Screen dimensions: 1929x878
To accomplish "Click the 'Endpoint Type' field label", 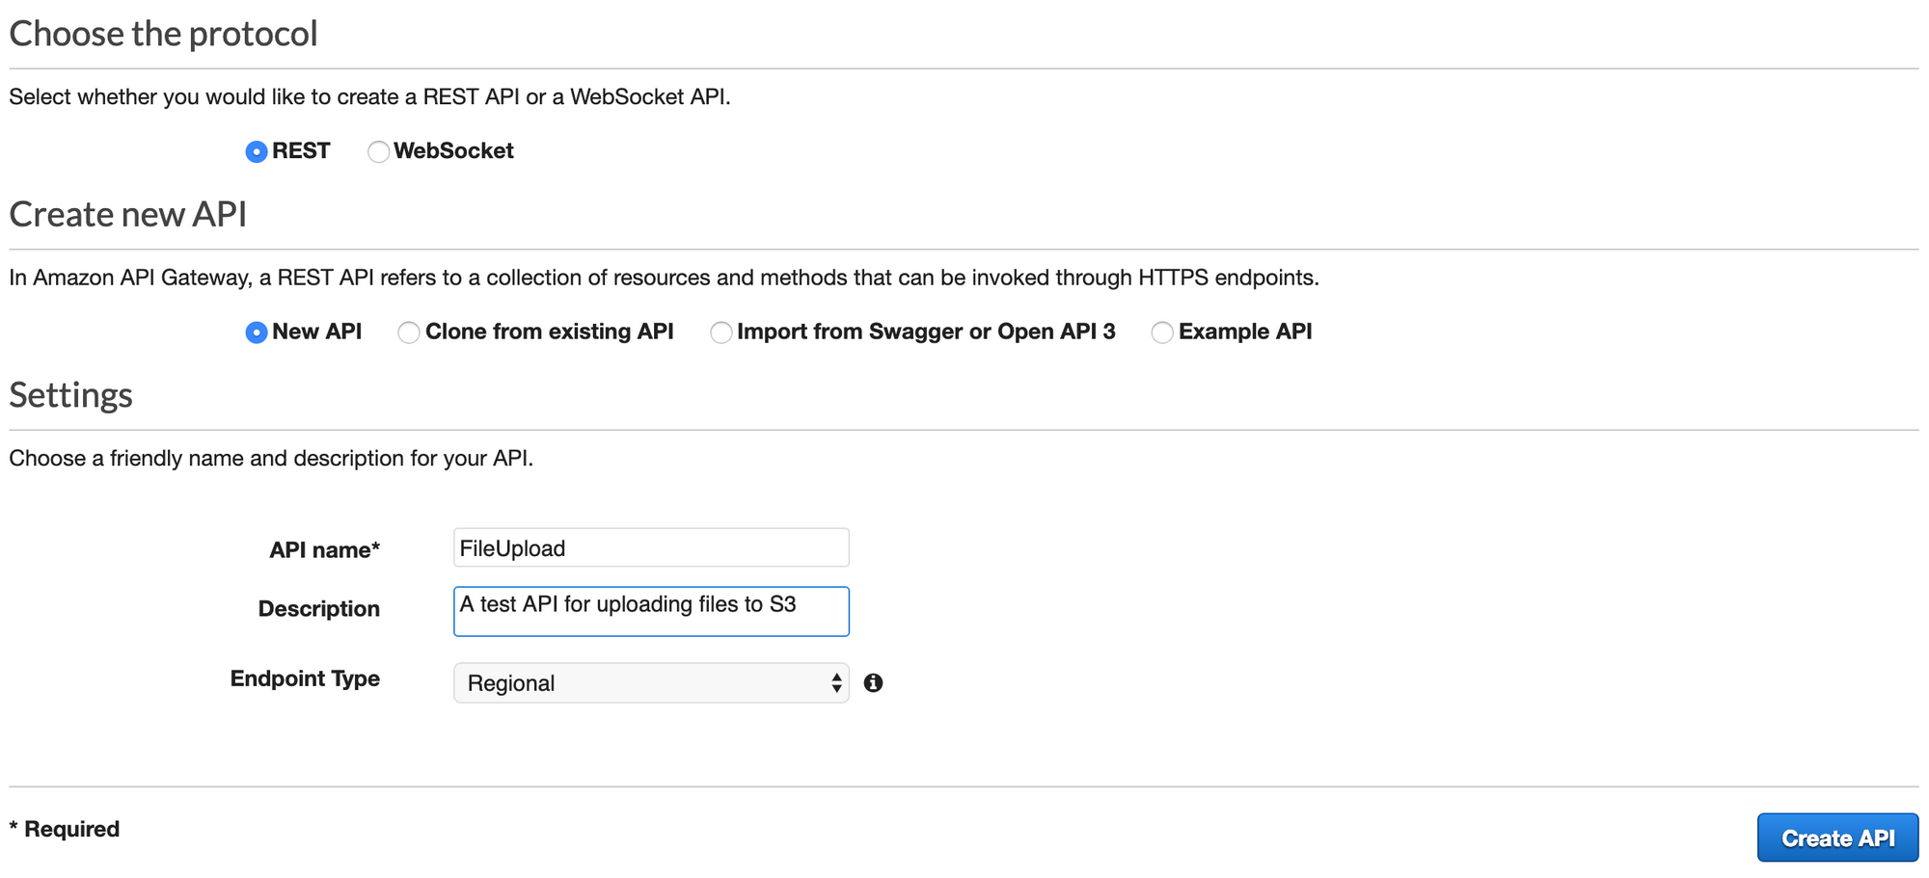I will tap(305, 678).
